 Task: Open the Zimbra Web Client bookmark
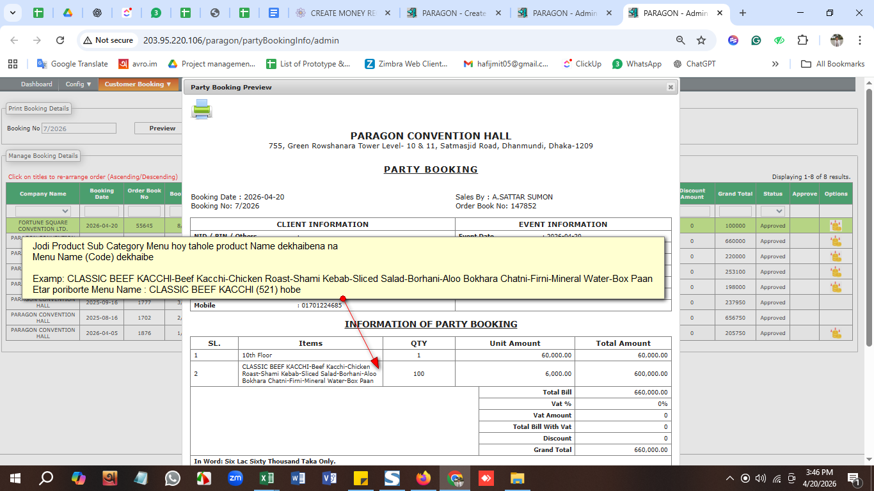406,64
